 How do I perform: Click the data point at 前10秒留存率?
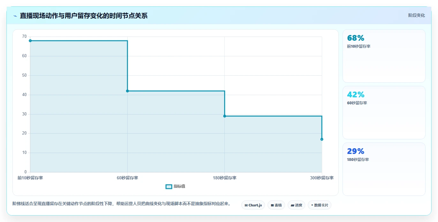30,41
